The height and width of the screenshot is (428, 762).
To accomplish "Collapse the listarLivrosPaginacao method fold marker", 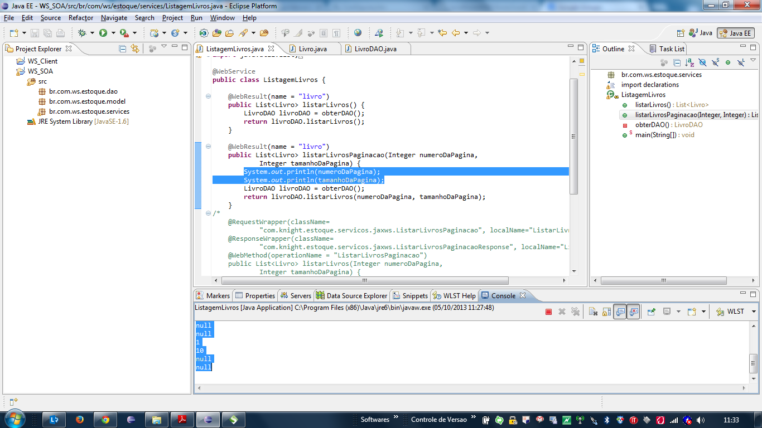I will [x=209, y=147].
